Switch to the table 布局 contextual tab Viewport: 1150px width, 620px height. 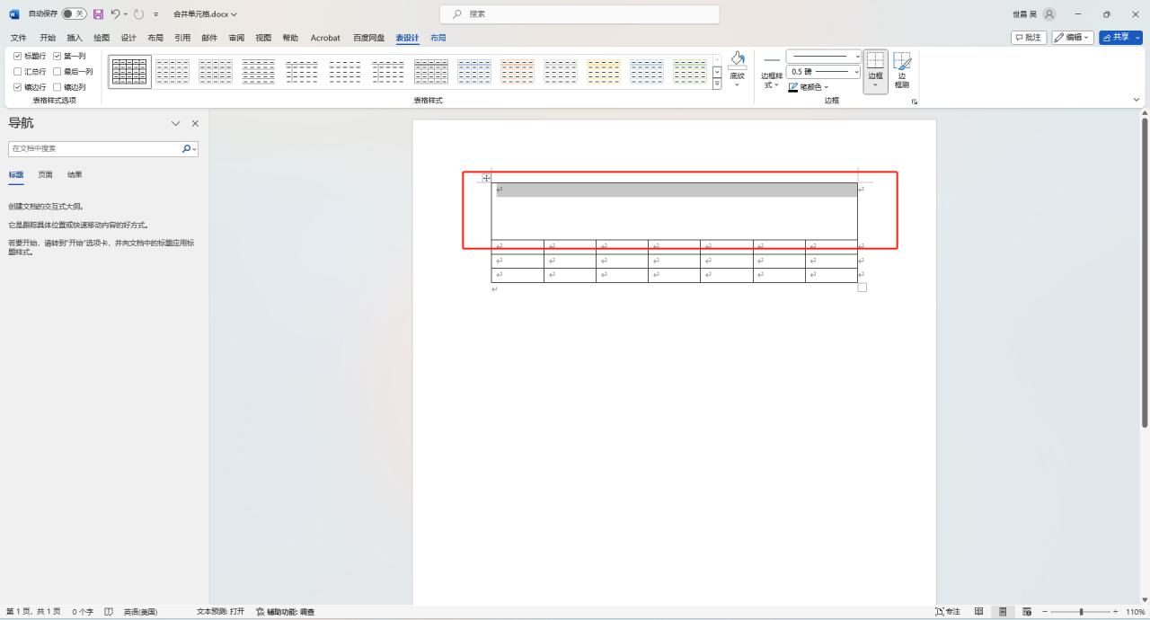coord(438,38)
